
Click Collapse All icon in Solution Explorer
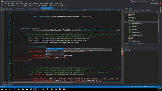[x=141, y=10]
